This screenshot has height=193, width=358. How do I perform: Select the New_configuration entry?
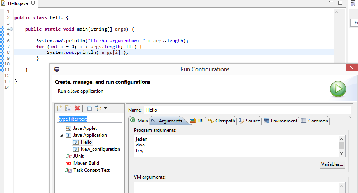pyautogui.click(x=100, y=149)
